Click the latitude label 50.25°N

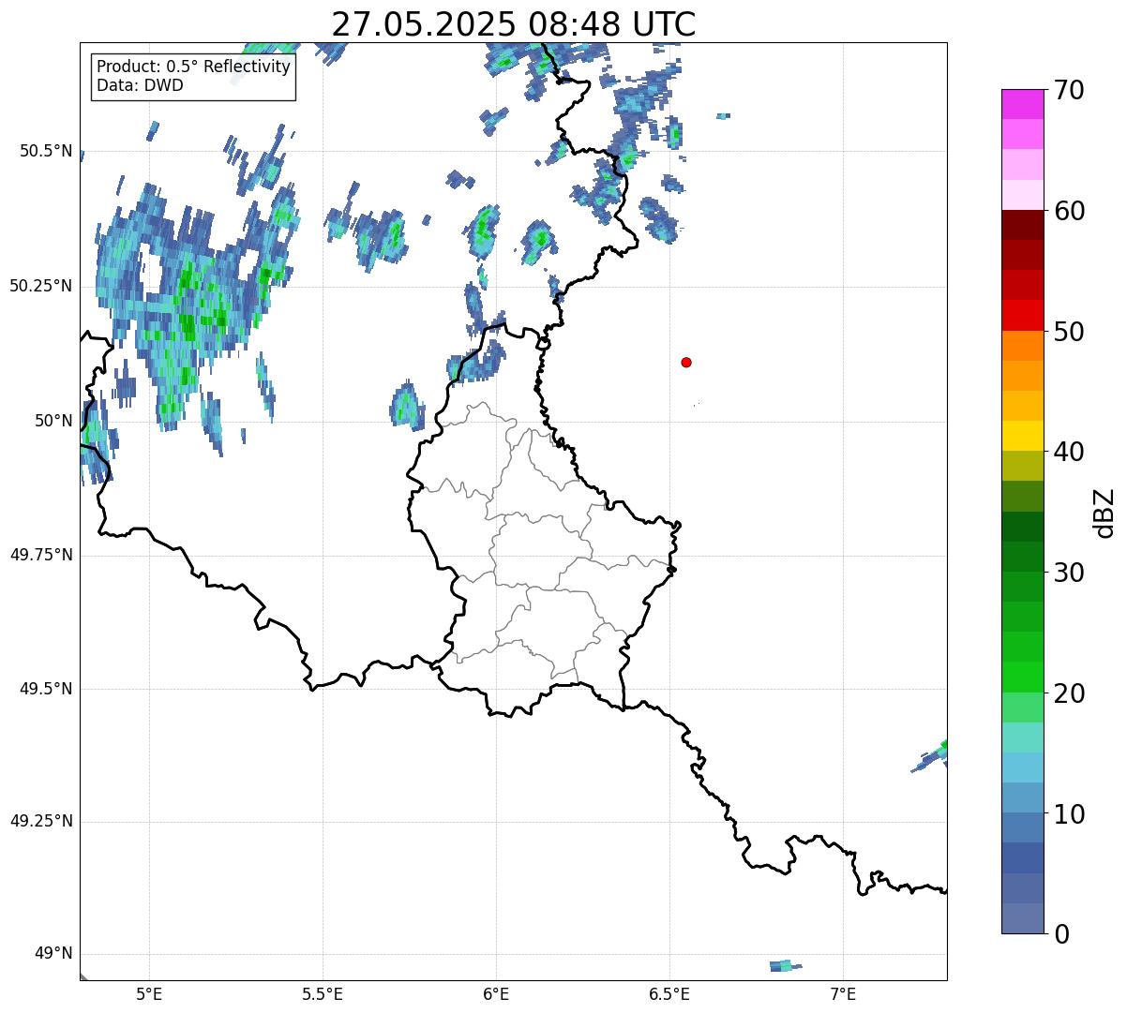(x=41, y=286)
